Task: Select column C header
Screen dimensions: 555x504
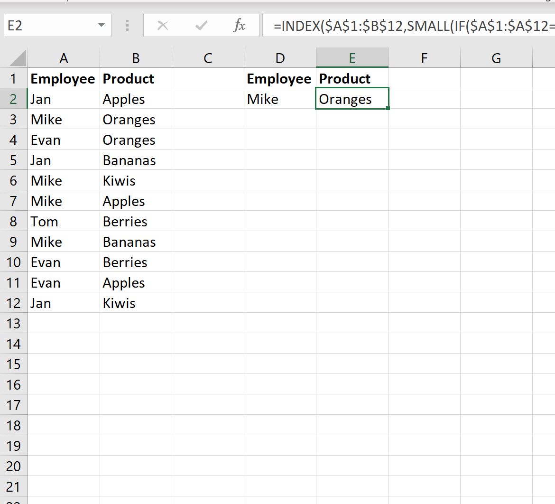Action: pyautogui.click(x=208, y=58)
